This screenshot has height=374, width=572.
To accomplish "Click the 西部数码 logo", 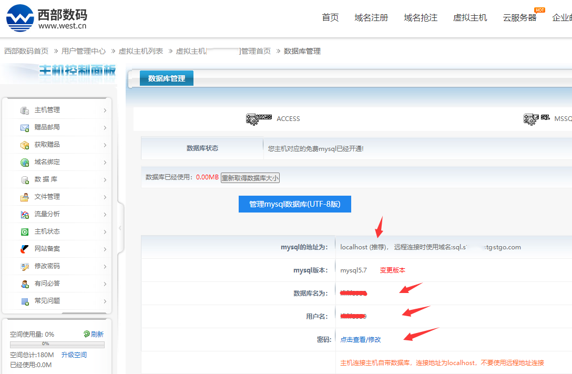I will click(46, 18).
